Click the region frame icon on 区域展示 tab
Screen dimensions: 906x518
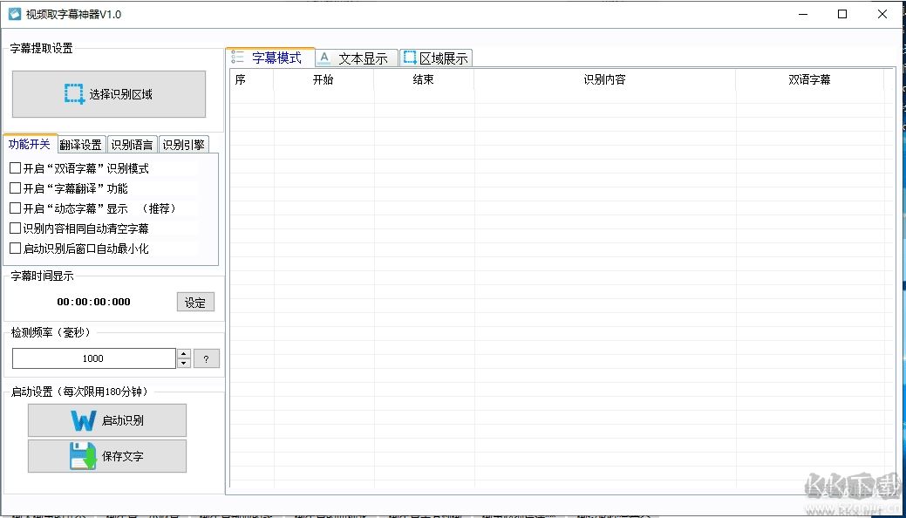pos(408,57)
